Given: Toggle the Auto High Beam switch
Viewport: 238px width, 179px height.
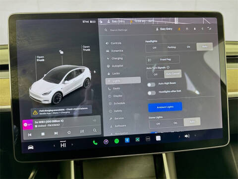Looking at the screenshot, I should pyautogui.click(x=151, y=85).
